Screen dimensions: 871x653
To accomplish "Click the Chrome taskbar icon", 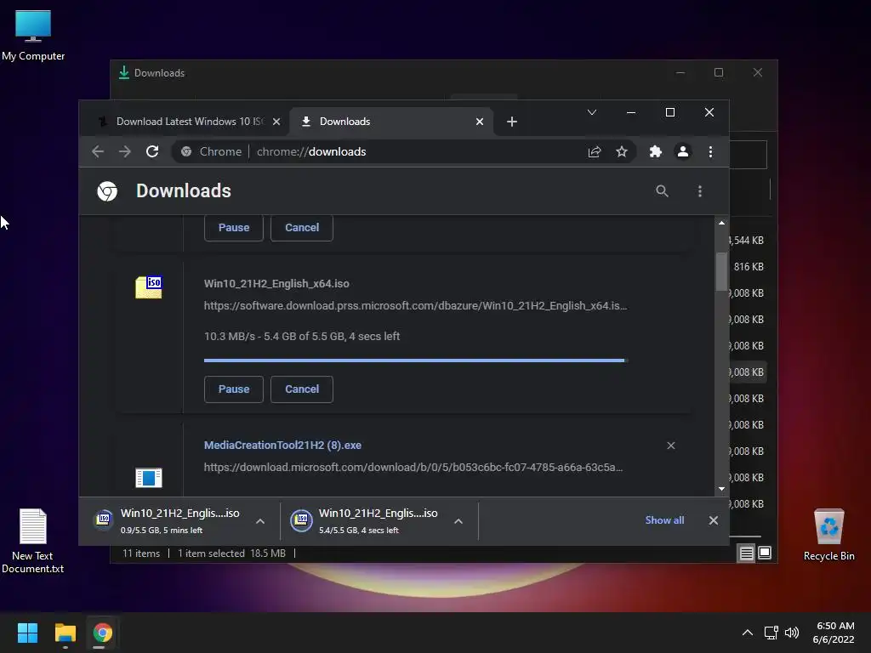I will [x=102, y=633].
